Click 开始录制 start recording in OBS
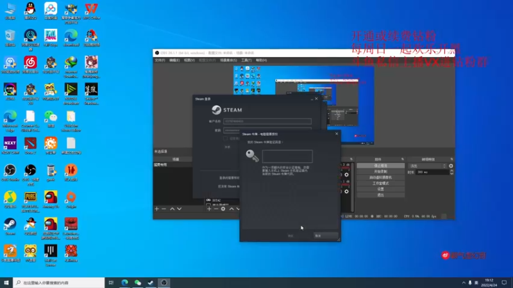The image size is (513, 288). [x=380, y=172]
